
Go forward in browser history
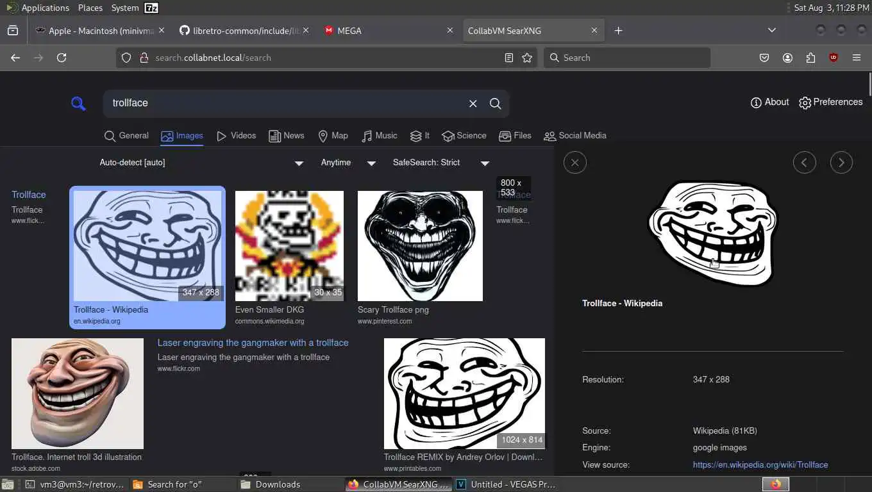click(x=38, y=58)
